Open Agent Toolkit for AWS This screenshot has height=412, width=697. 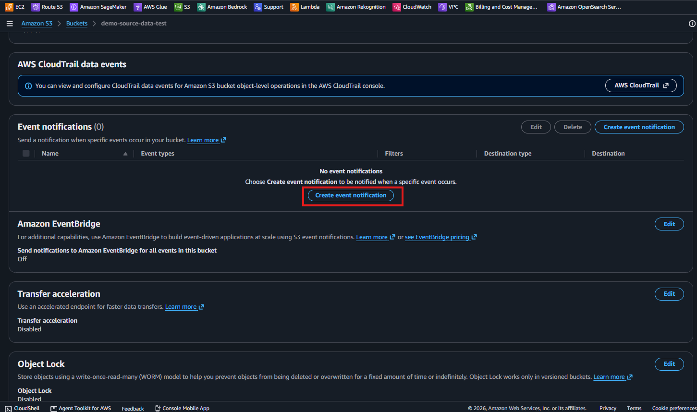(x=81, y=408)
